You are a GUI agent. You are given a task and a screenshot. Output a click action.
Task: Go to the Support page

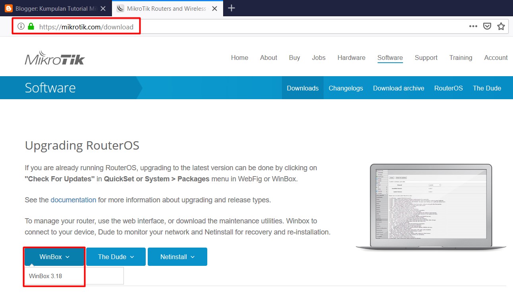426,58
